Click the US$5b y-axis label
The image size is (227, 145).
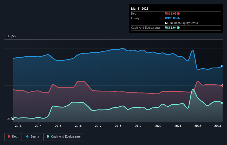[11, 36]
